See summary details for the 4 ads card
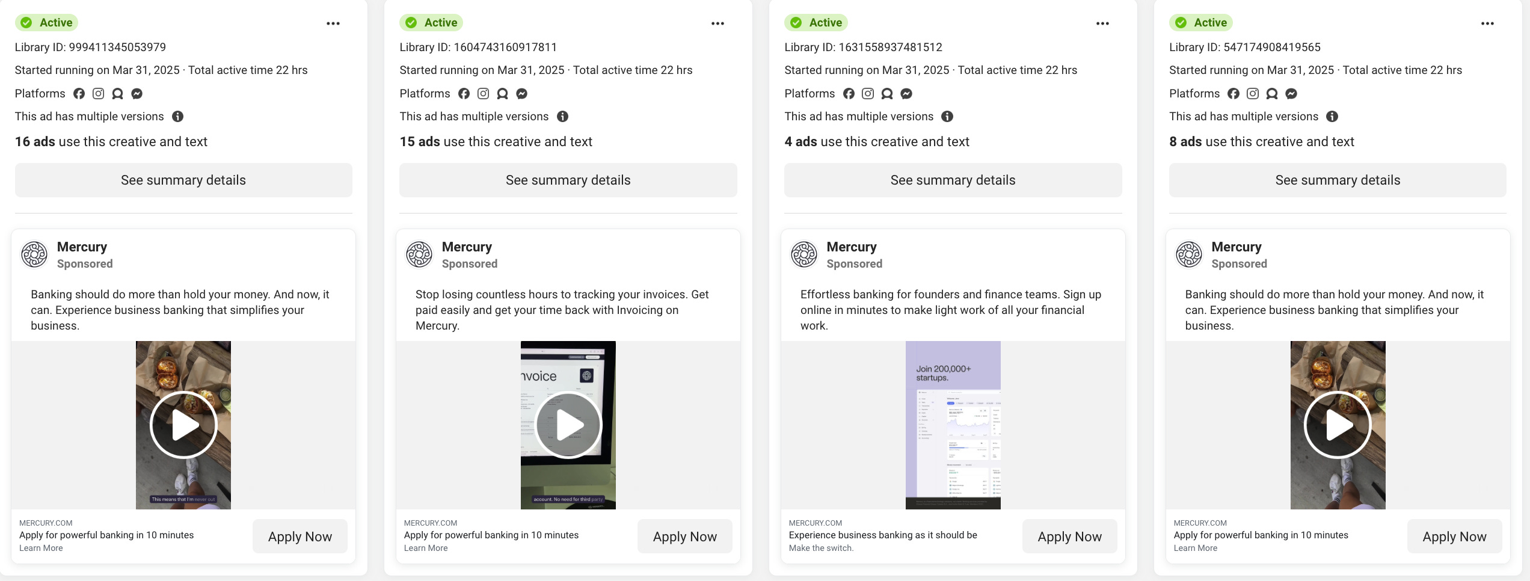This screenshot has height=581, width=1530. point(953,180)
